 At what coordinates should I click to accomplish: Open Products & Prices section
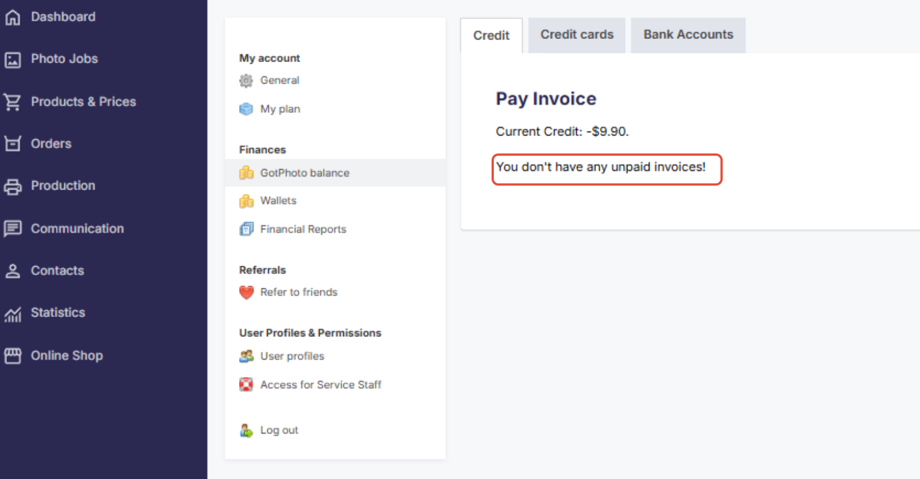(83, 102)
